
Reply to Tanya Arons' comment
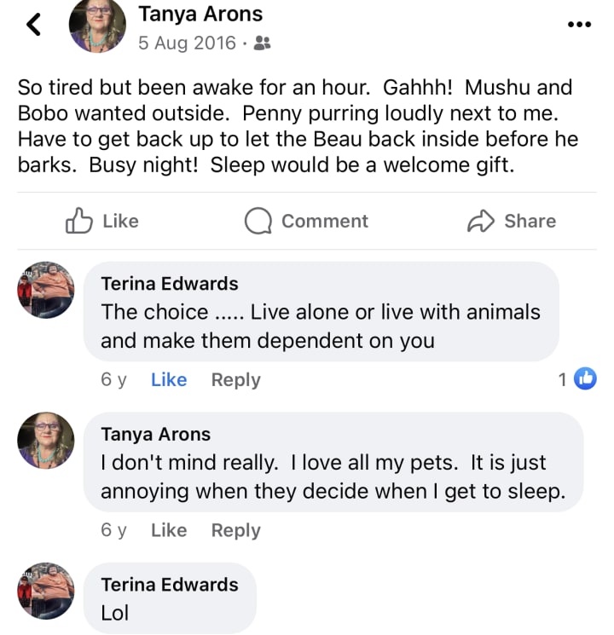click(235, 530)
